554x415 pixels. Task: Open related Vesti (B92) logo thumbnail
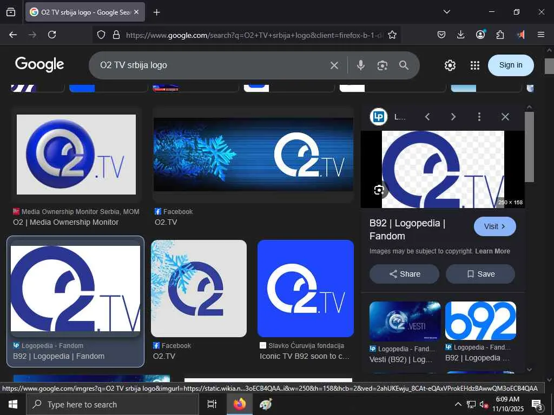405,321
